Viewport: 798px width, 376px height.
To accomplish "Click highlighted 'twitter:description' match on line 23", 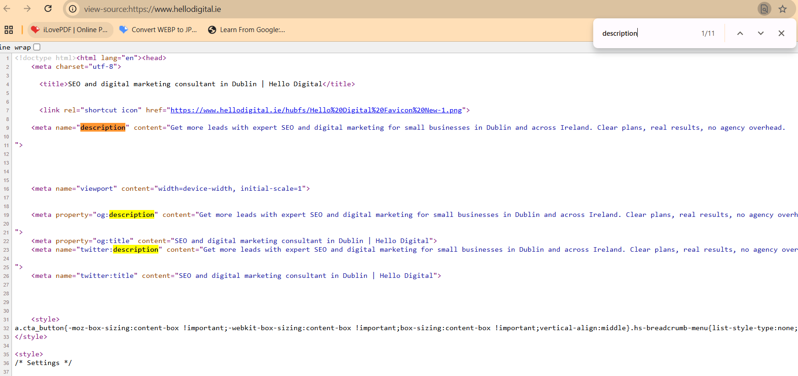I will coord(136,249).
